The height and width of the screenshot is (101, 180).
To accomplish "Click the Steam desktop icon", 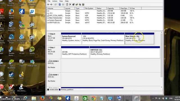I will 11,75.
